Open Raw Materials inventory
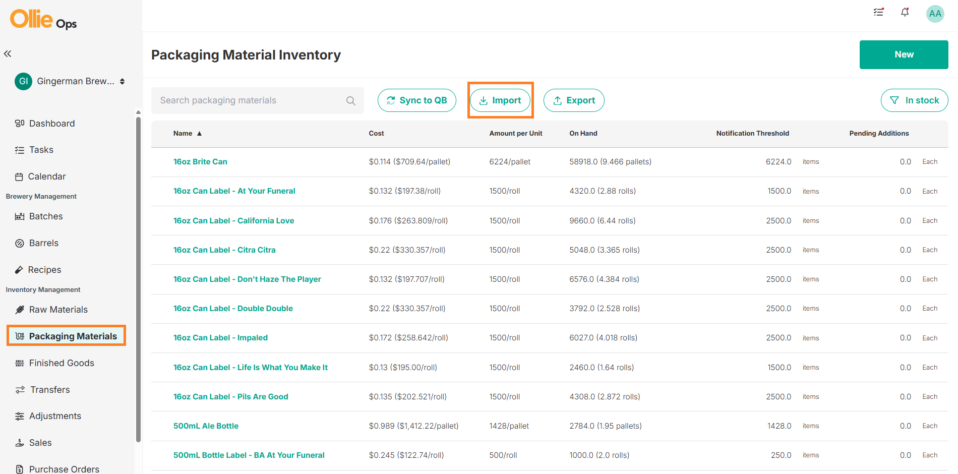Screen dimensions: 958x474 [51, 310]
